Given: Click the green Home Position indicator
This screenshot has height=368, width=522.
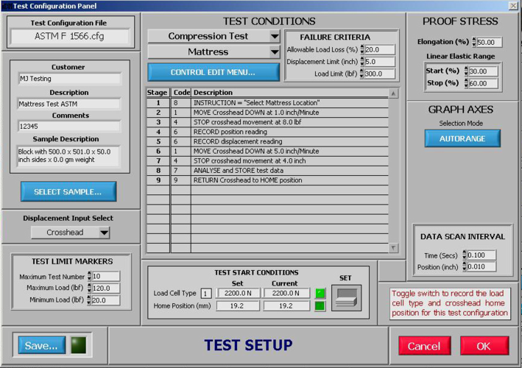Looking at the screenshot, I should [320, 305].
